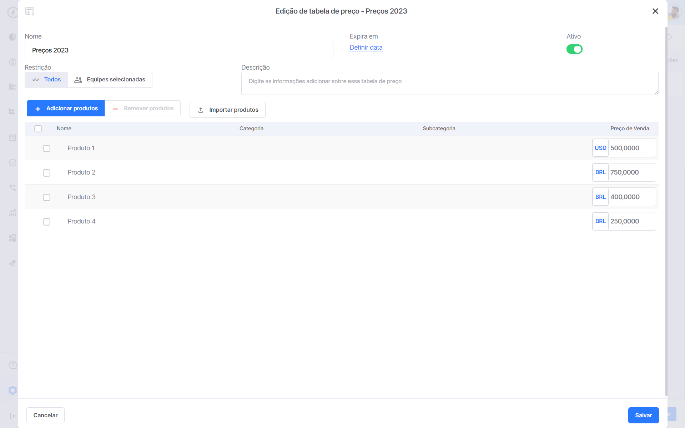Screen dimensions: 685x428
Task: Open help question mark icon
Action: tap(12, 365)
